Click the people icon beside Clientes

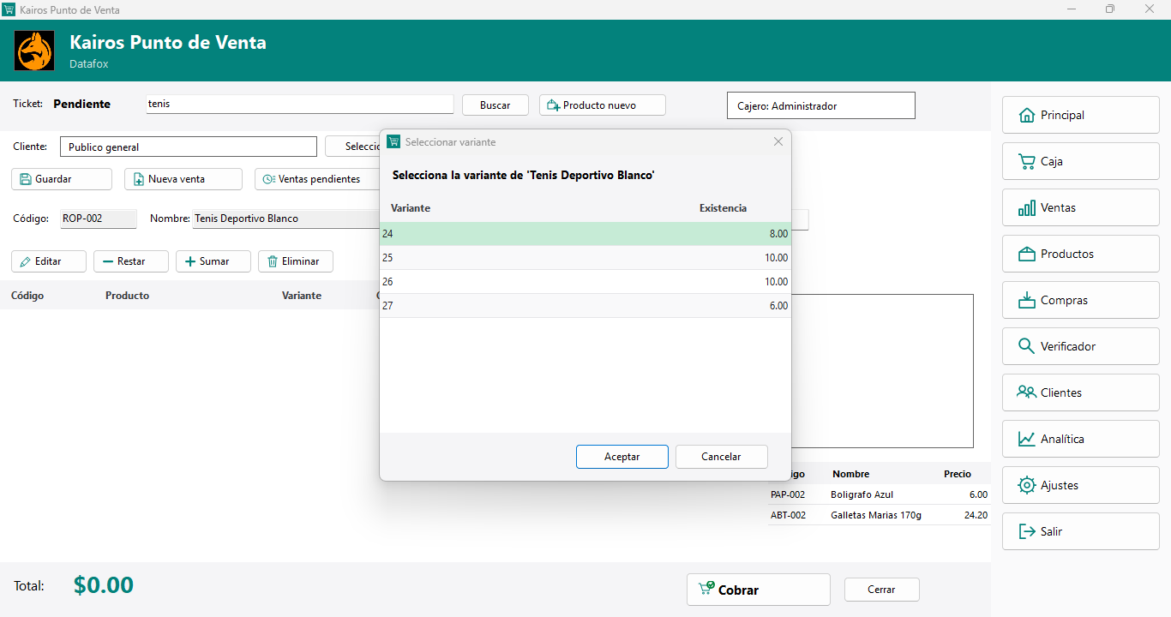pos(1026,392)
